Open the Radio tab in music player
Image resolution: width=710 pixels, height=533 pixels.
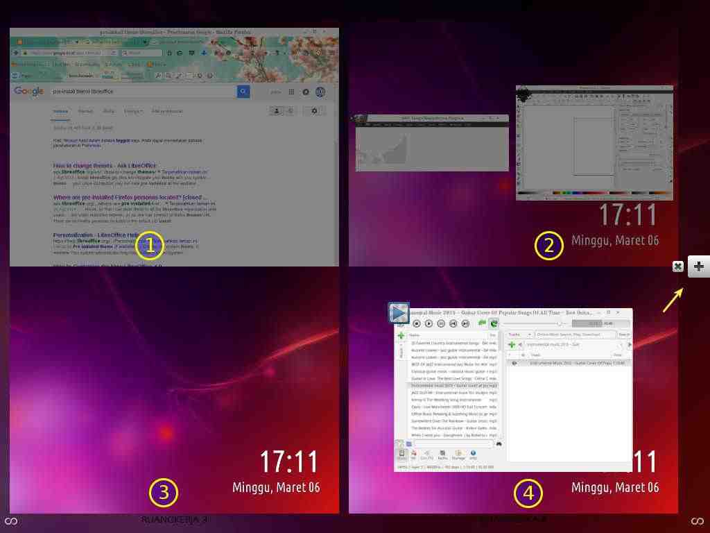point(443,455)
